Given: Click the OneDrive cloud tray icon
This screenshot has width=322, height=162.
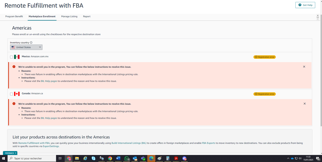Looking at the screenshot, I should pos(292,158).
